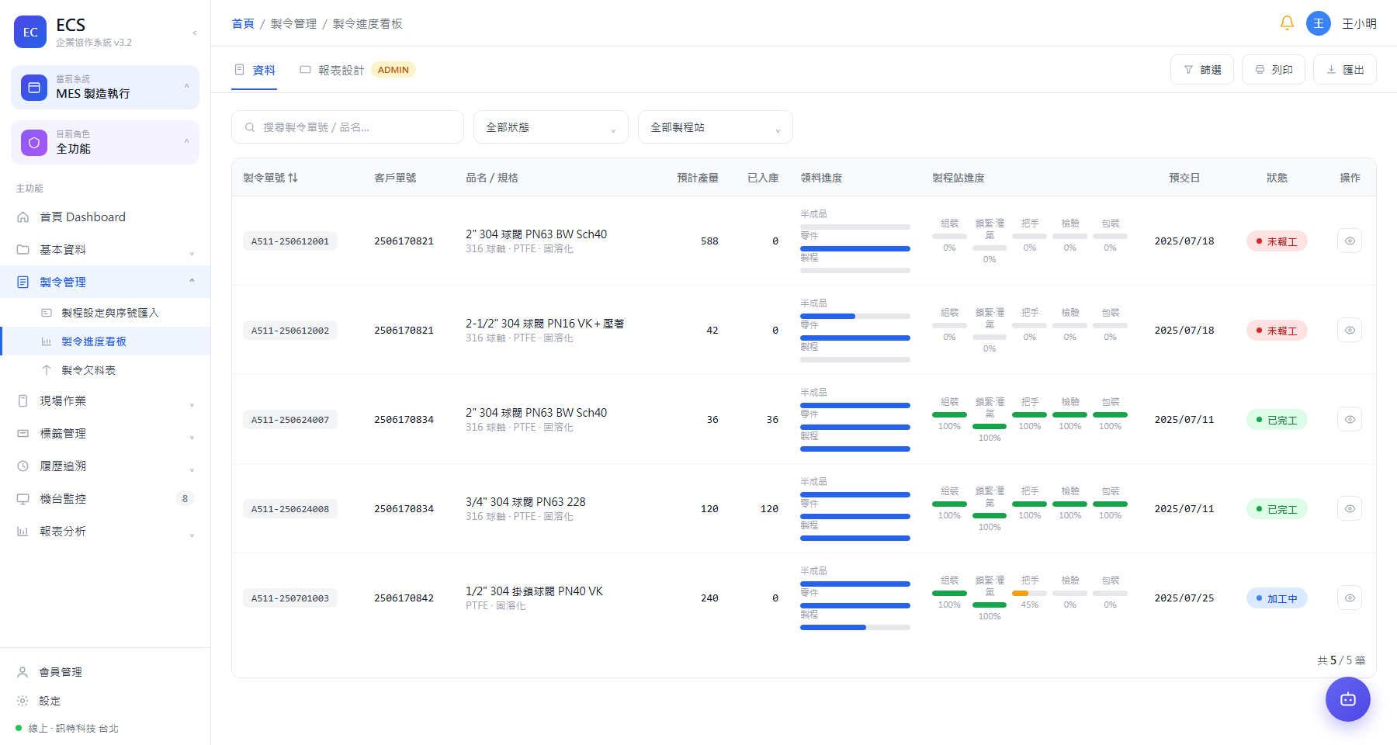Image resolution: width=1397 pixels, height=745 pixels.
Task: Click the 篩選 filter button
Action: coord(1202,70)
